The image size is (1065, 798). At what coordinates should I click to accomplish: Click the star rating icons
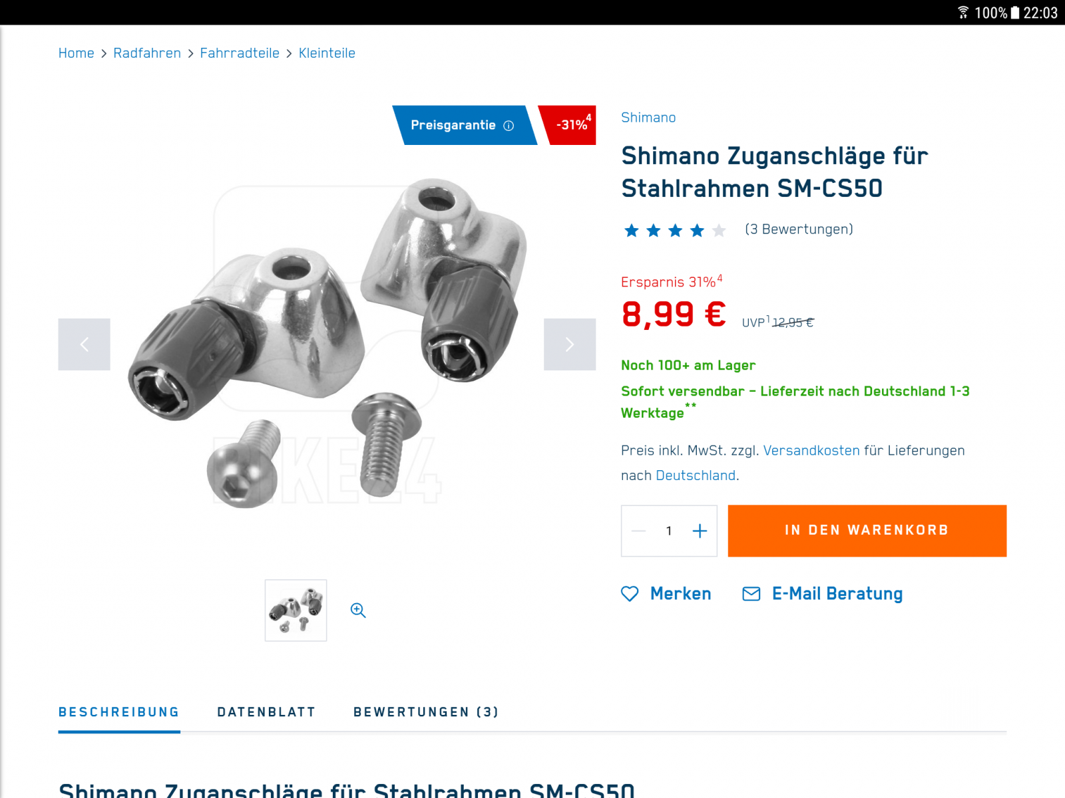coord(675,230)
